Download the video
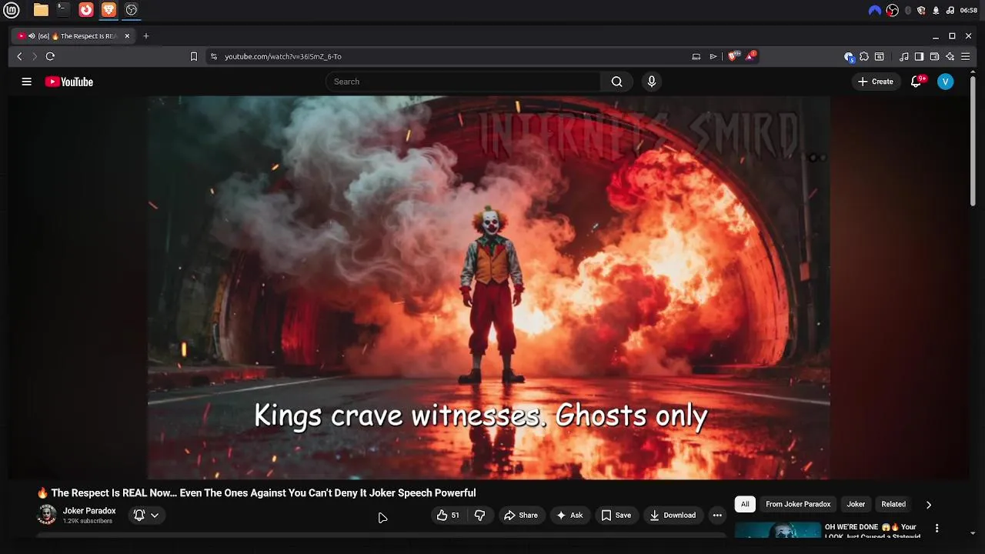Image resolution: width=985 pixels, height=554 pixels. [673, 516]
